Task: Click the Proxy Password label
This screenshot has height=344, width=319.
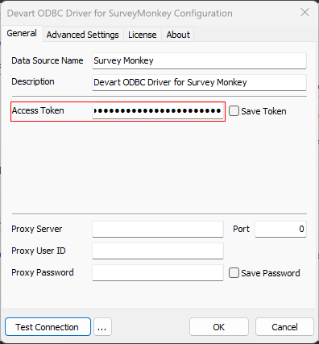Action: click(x=43, y=272)
